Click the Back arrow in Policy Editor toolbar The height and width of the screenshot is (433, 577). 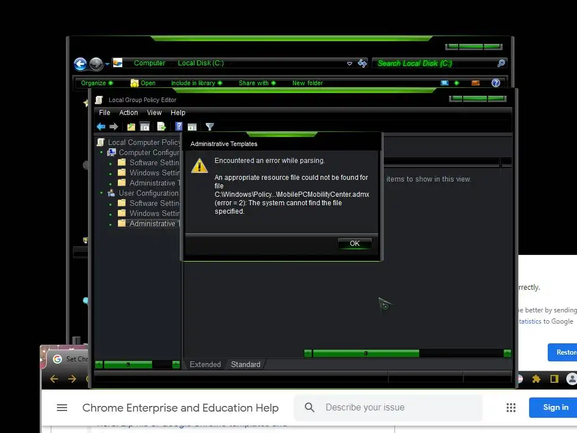pyautogui.click(x=101, y=127)
